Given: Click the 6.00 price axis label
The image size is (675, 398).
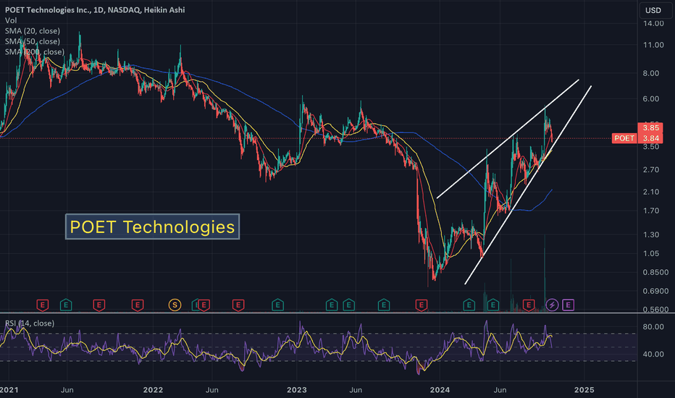Looking at the screenshot, I should pyautogui.click(x=651, y=99).
